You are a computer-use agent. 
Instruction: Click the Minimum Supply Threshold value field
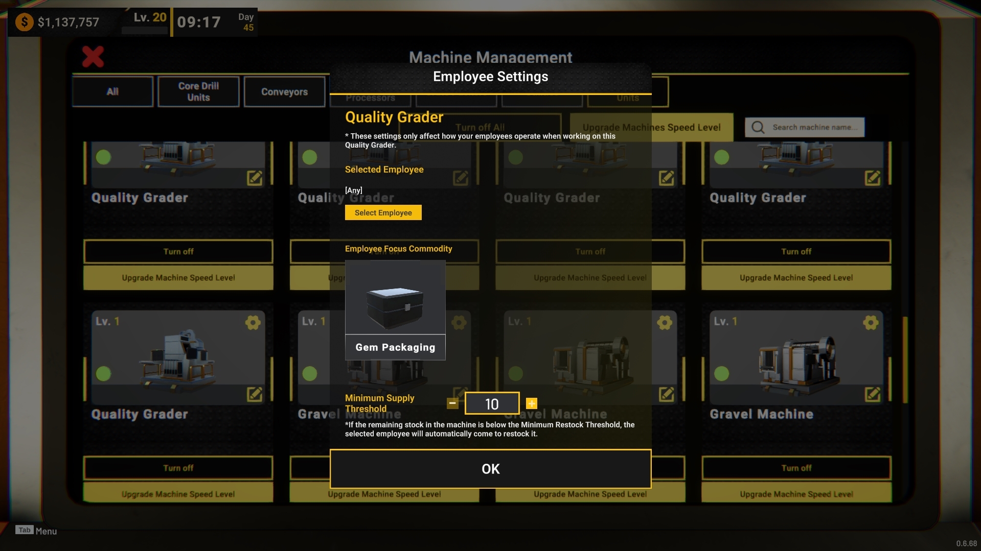point(492,403)
